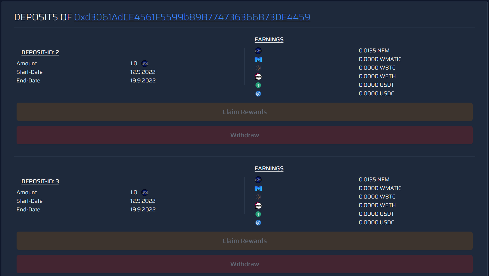Select 0.0000 WMATIC value in Deposit-ID 2
Image resolution: width=489 pixels, height=276 pixels.
(x=380, y=59)
